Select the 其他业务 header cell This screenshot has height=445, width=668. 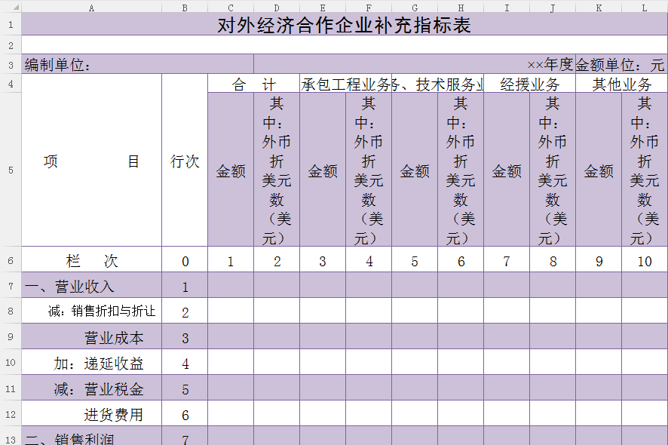621,84
